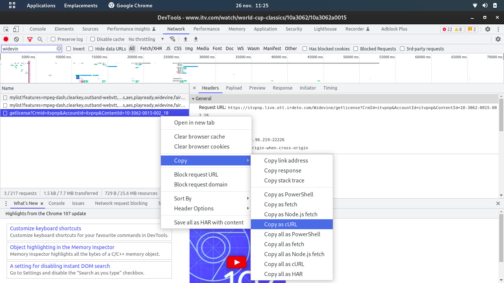Image resolution: width=504 pixels, height=283 pixels.
Task: Select the Copy context menu entry
Action: click(206, 160)
